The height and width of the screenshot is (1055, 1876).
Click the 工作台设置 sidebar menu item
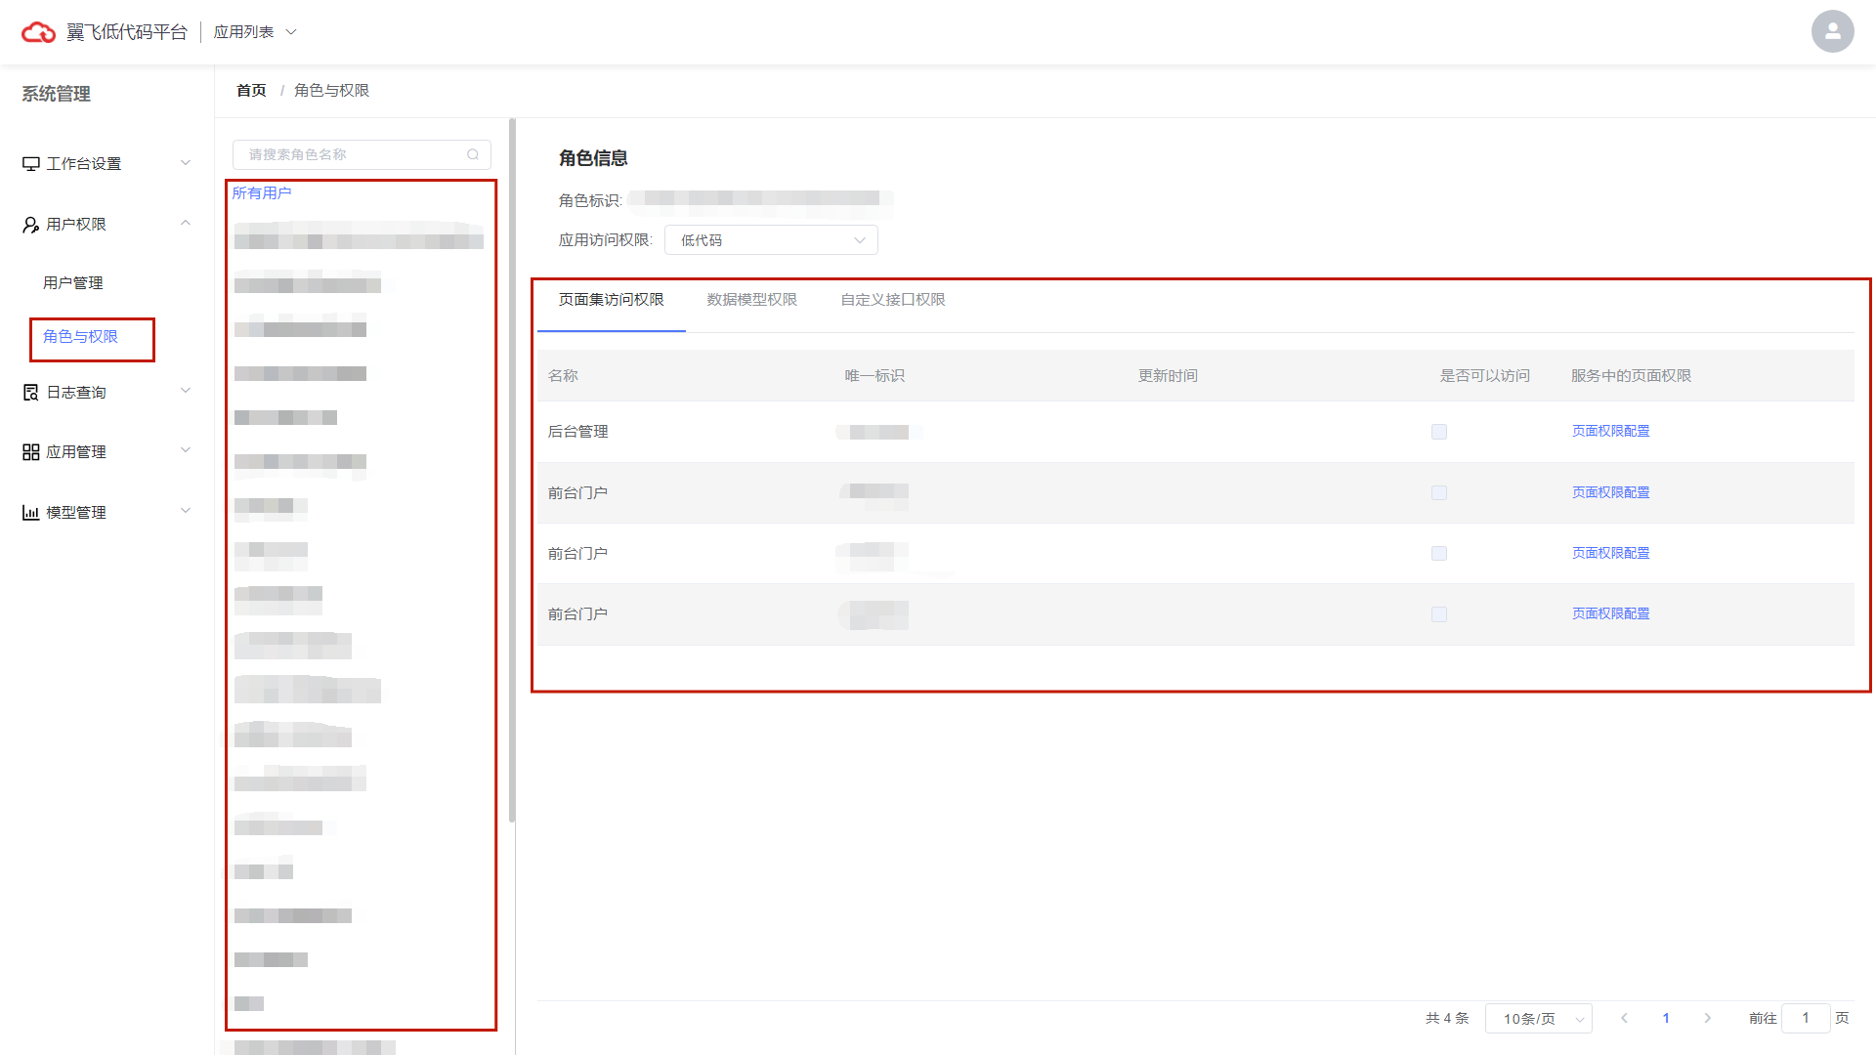click(107, 164)
